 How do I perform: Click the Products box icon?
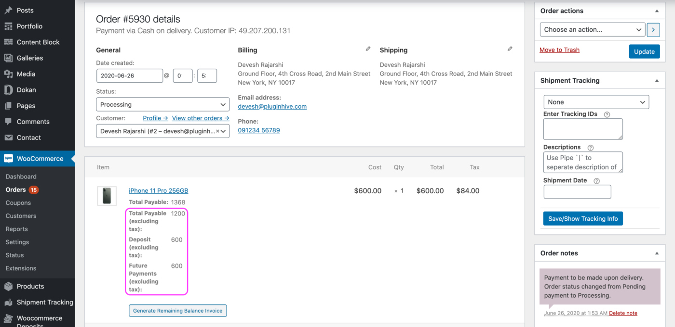pyautogui.click(x=8, y=286)
